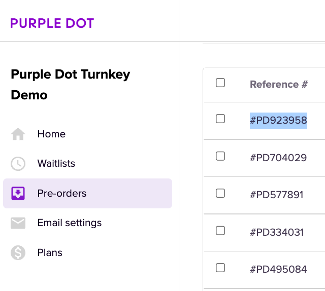Navigate to Plans in sidebar
The image size is (325, 291).
tap(50, 252)
